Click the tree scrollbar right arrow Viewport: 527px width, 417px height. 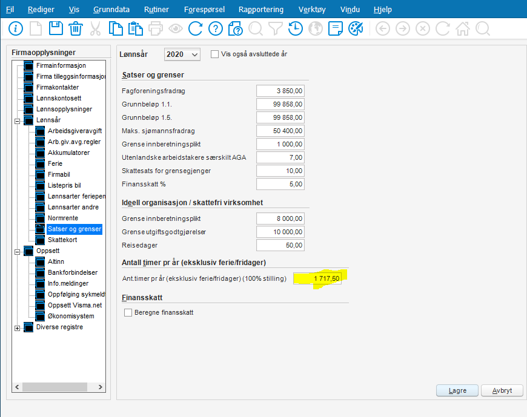100,387
